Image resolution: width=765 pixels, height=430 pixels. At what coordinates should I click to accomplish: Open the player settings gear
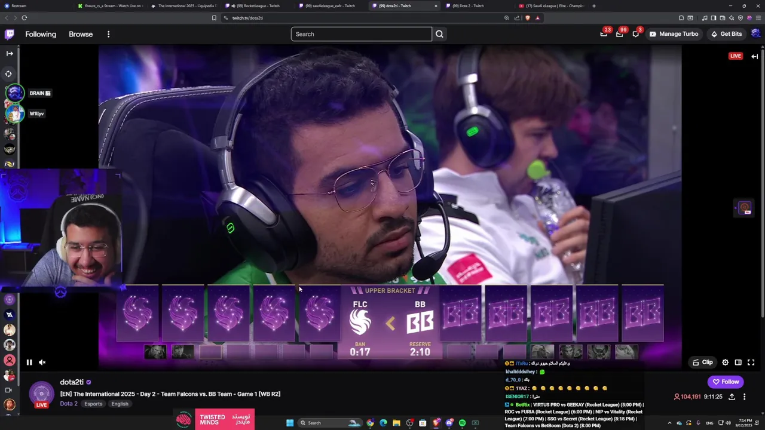click(x=725, y=362)
